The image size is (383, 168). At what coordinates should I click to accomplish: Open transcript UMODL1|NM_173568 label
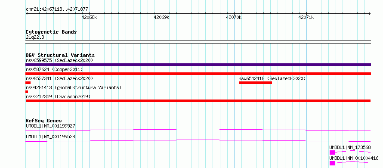click(350, 147)
